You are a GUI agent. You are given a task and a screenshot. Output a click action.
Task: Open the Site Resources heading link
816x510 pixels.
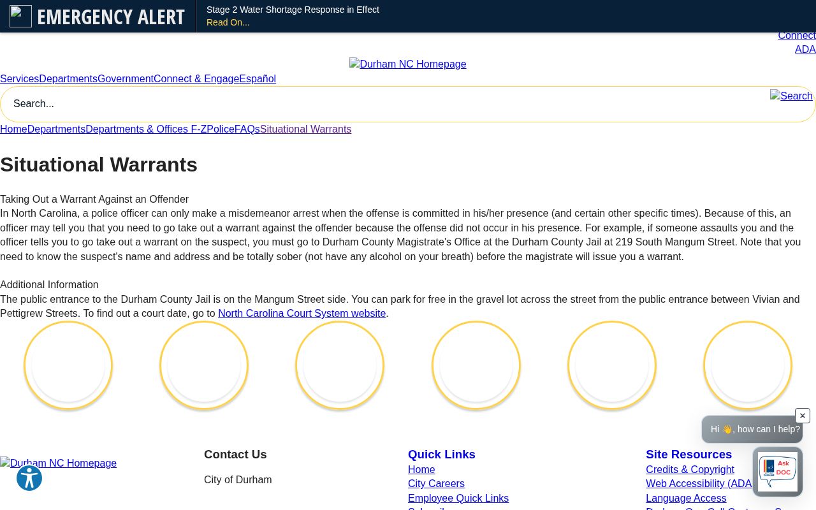click(x=688, y=455)
